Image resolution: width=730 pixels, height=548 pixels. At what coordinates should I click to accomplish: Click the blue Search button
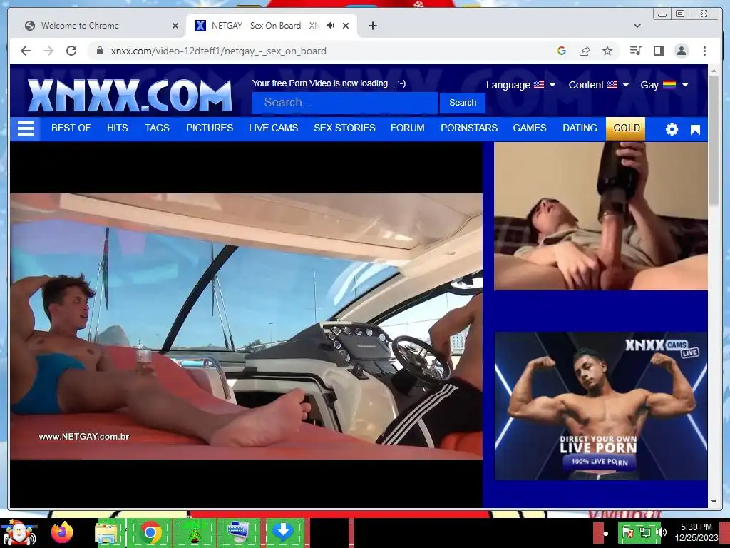coord(462,103)
